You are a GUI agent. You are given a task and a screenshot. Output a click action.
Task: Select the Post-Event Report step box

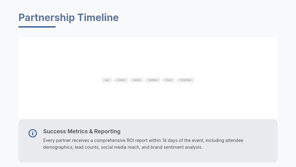pyautogui.click(x=186, y=80)
